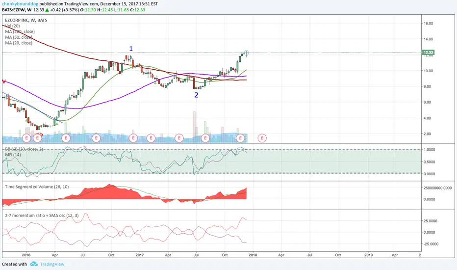Screen dimensions: 457x270
Task: Select the MA (20, close) indicator label
Action: [18, 43]
